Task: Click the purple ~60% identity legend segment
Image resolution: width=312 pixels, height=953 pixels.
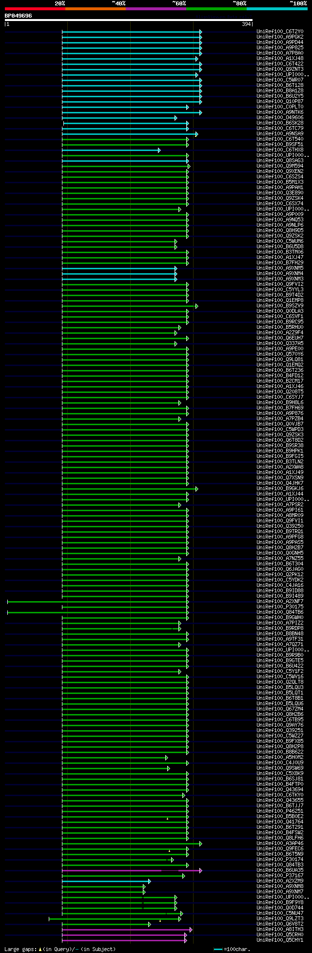Action: [x=156, y=9]
